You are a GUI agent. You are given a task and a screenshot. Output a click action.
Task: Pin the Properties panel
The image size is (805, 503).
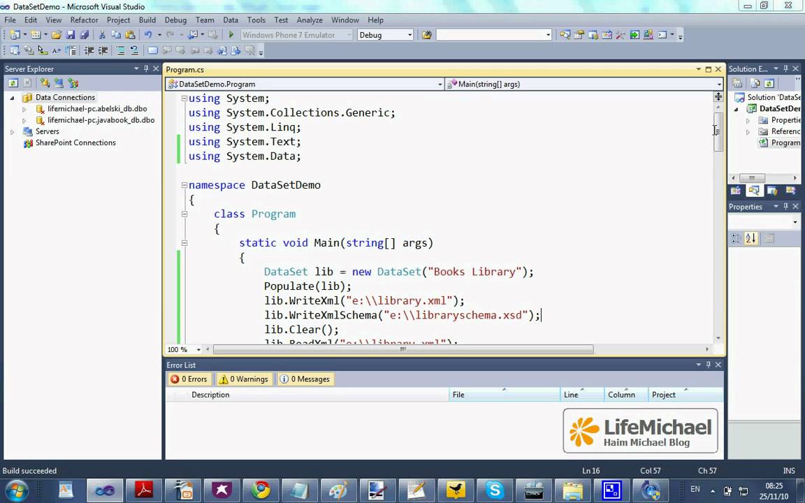point(785,206)
